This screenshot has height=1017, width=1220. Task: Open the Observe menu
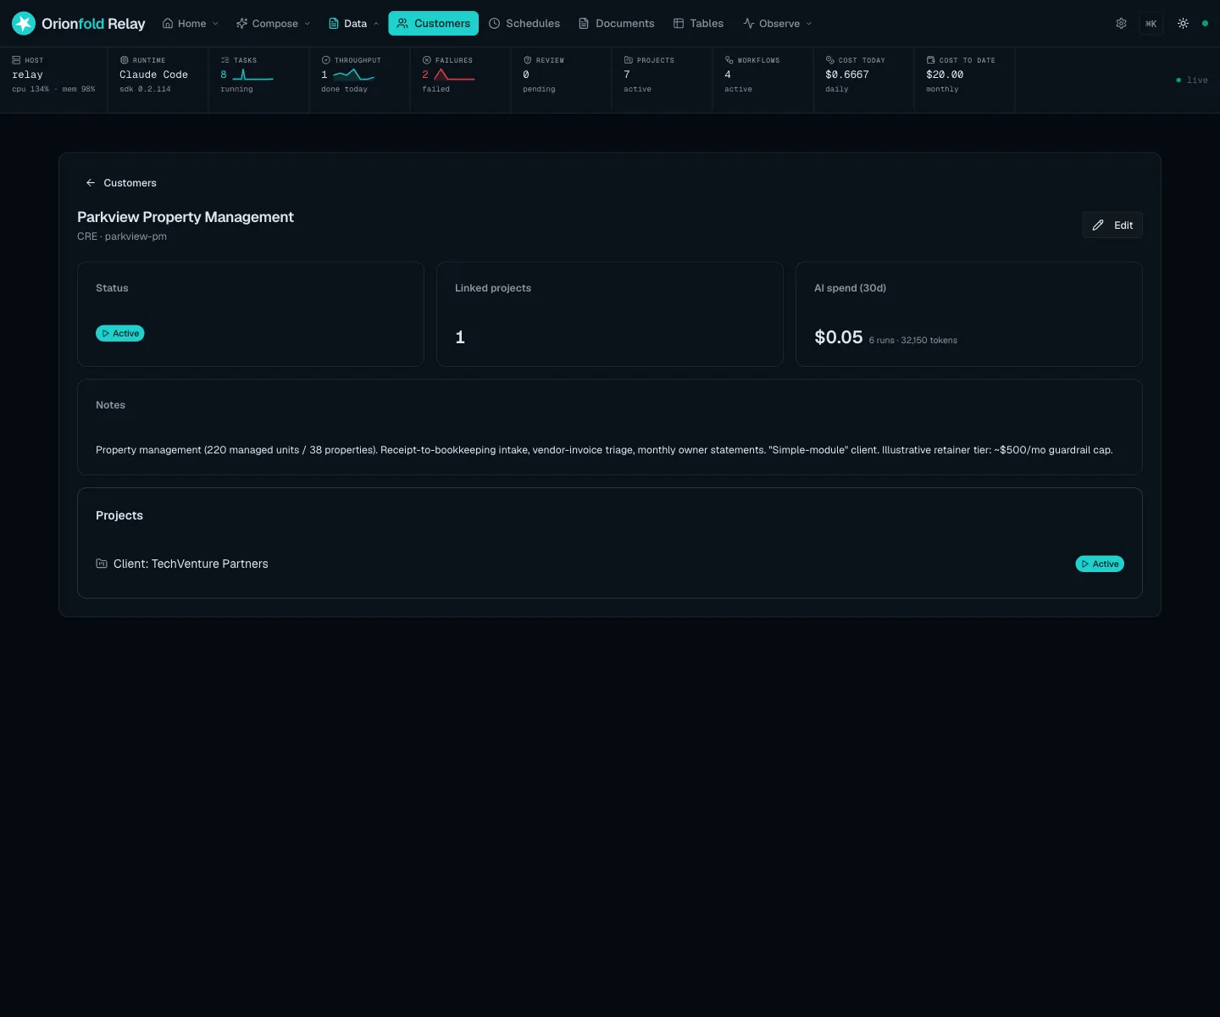pos(777,24)
